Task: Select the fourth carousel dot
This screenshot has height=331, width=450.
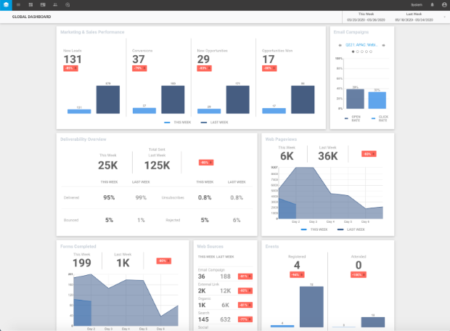Action: pos(367,52)
